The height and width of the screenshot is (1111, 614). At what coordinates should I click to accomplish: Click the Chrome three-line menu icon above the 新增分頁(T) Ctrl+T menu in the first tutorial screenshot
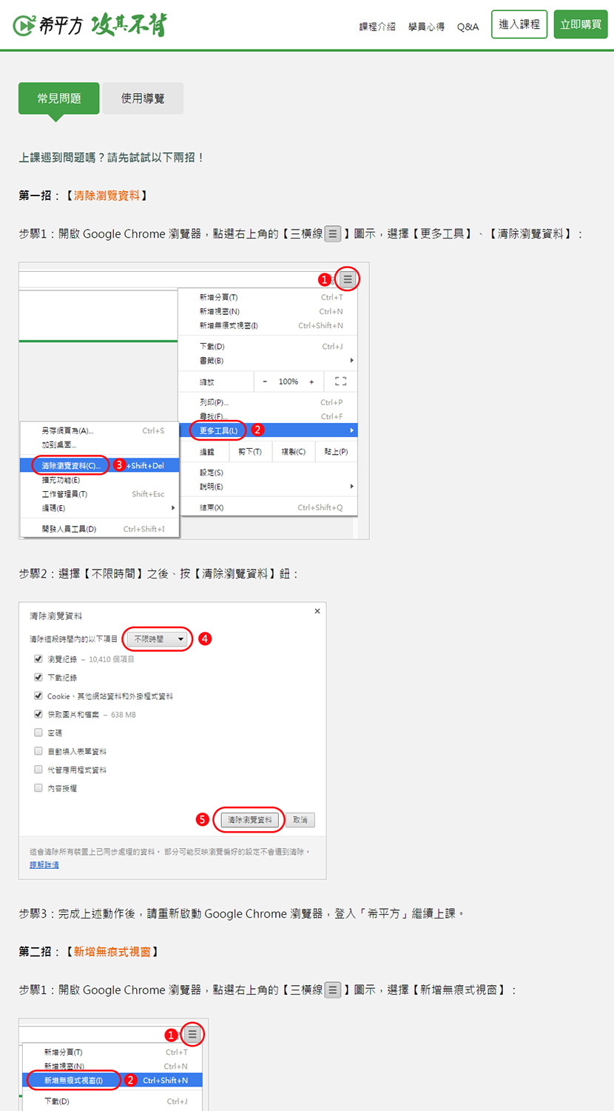click(348, 279)
